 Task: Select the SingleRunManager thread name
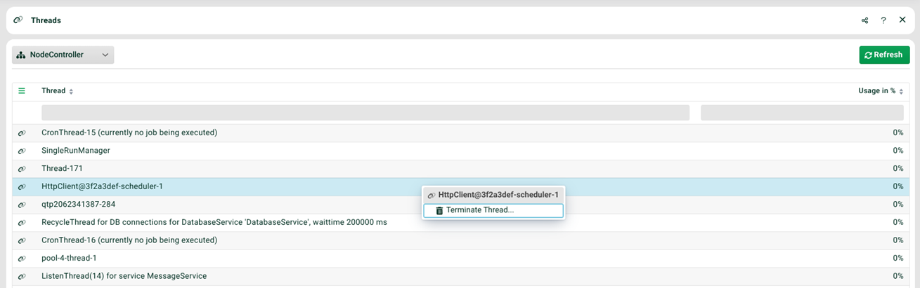click(76, 150)
